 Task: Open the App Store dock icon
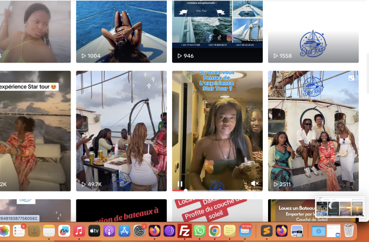point(124,231)
